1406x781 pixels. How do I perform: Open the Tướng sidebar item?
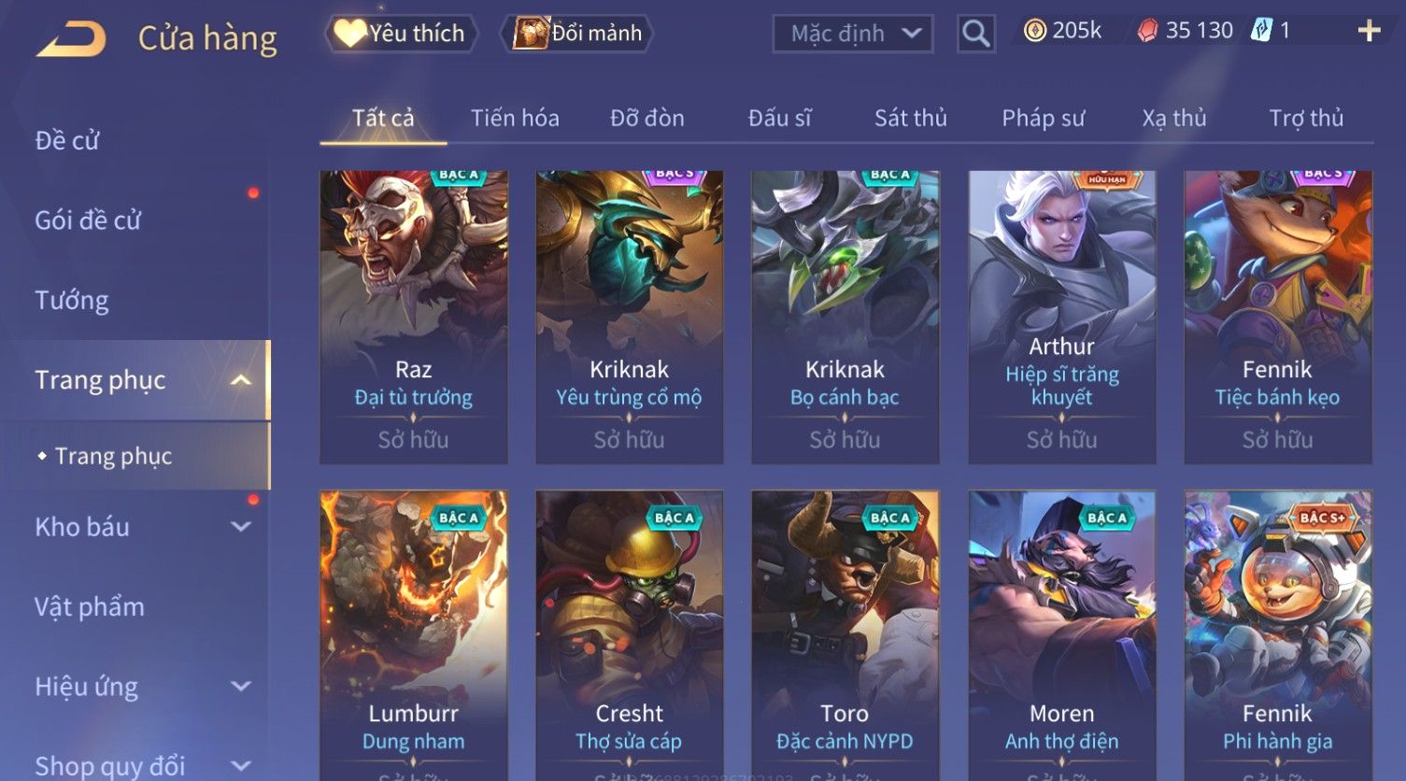(x=72, y=301)
